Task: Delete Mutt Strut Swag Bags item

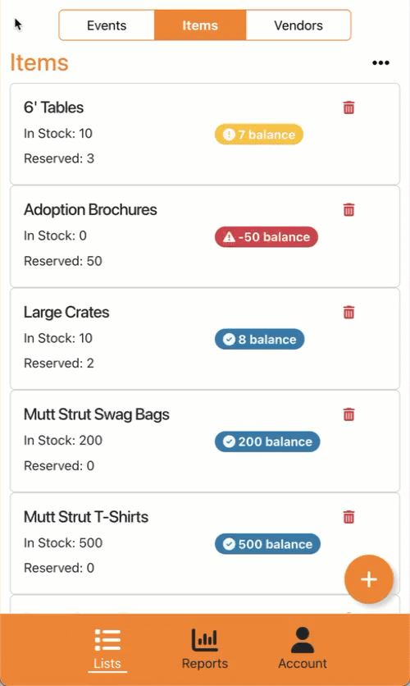Action: 348,414
